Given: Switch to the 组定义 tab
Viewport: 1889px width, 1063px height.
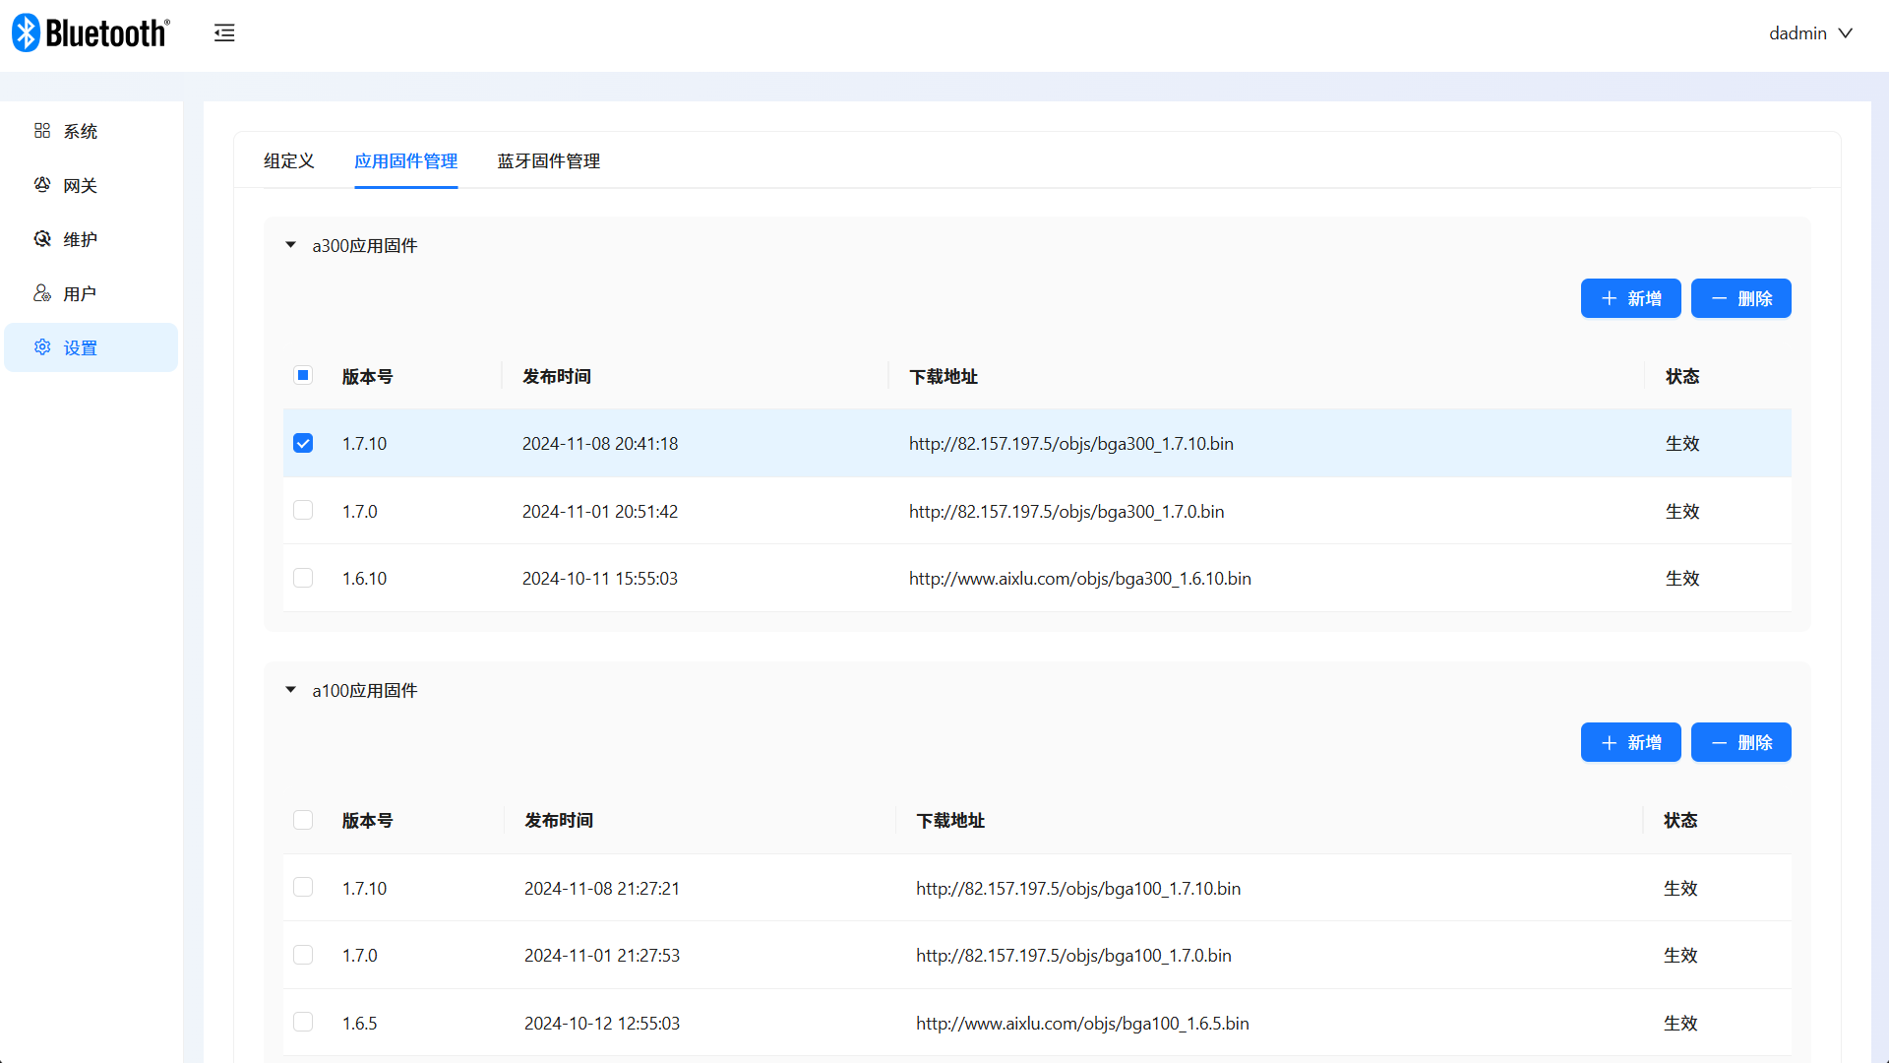Looking at the screenshot, I should click(x=288, y=160).
